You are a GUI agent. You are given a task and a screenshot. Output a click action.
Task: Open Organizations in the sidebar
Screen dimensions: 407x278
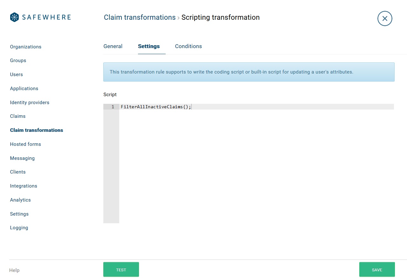point(26,46)
